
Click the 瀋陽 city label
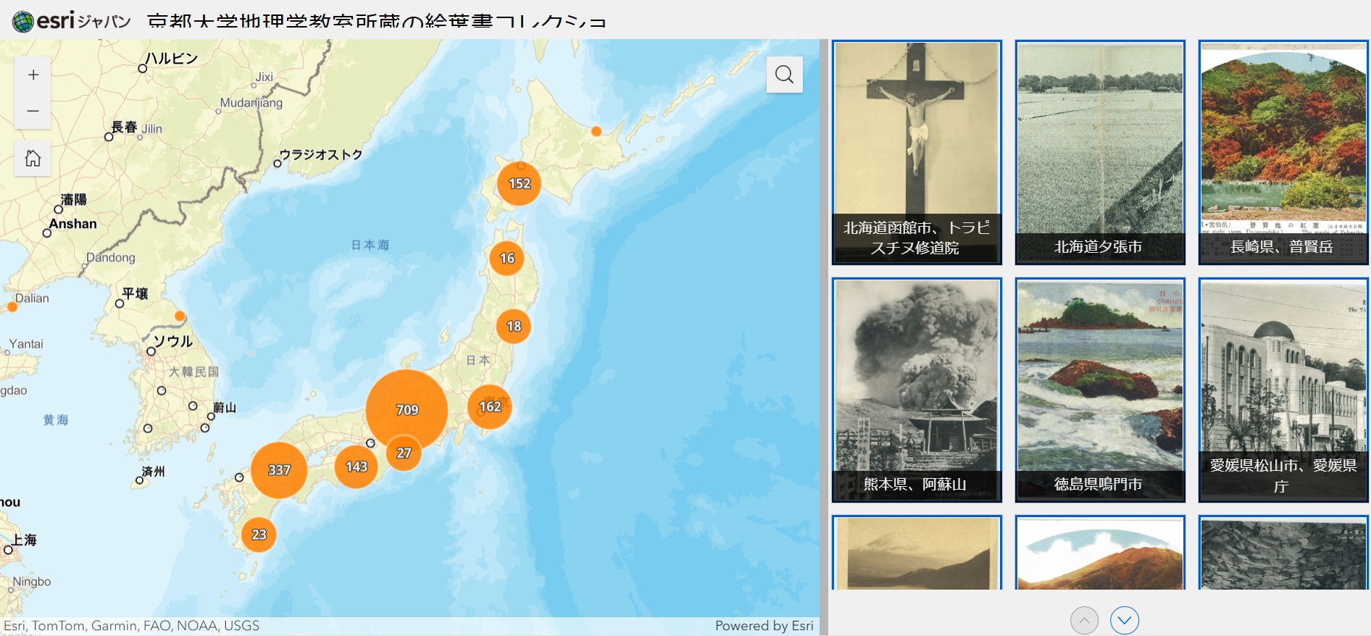point(74,199)
